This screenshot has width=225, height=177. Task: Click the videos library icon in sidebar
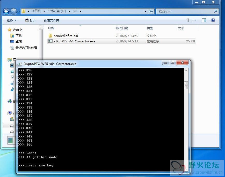(x=12, y=66)
